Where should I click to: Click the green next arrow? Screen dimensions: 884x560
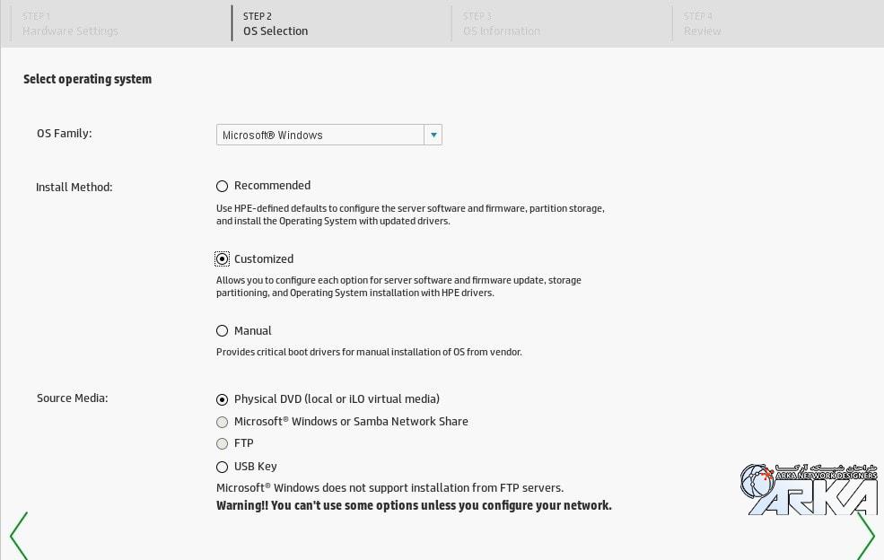pos(865,536)
